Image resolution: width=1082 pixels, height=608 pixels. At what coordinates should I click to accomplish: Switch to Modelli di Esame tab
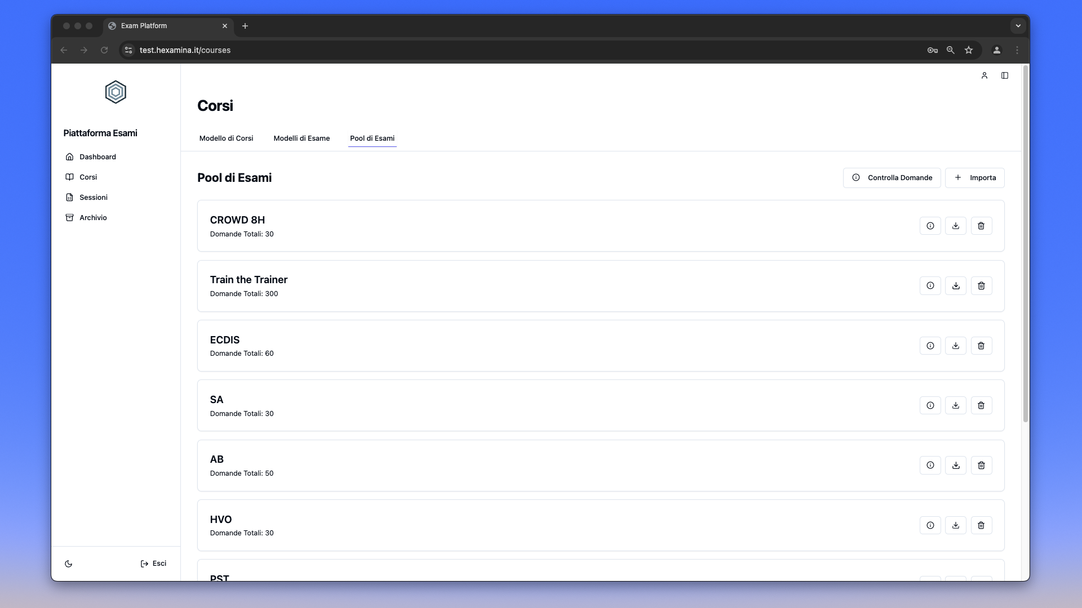tap(301, 138)
